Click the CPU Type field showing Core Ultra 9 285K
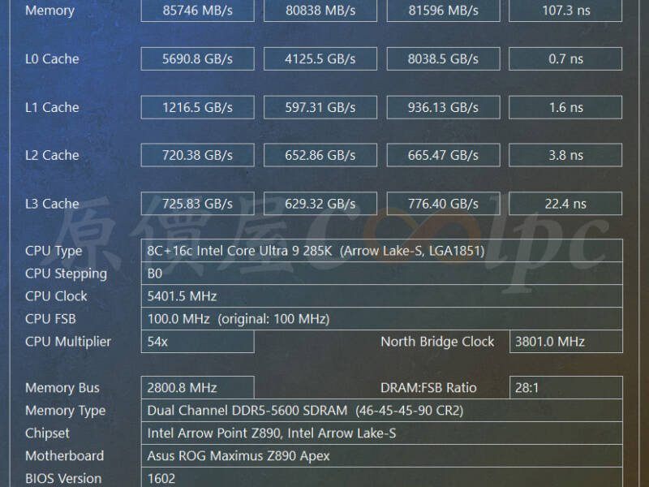 pos(381,251)
